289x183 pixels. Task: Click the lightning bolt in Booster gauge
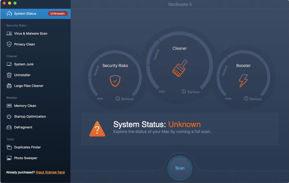click(243, 80)
